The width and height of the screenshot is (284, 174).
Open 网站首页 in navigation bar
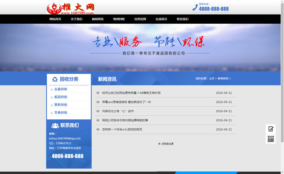55,19
